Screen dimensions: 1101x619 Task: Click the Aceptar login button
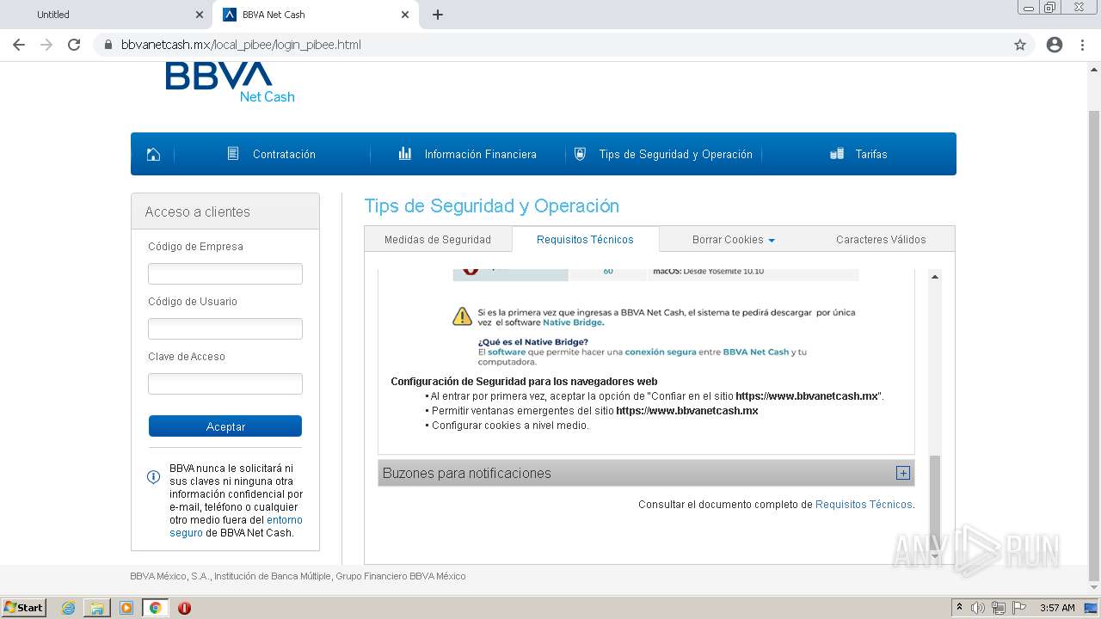click(225, 426)
